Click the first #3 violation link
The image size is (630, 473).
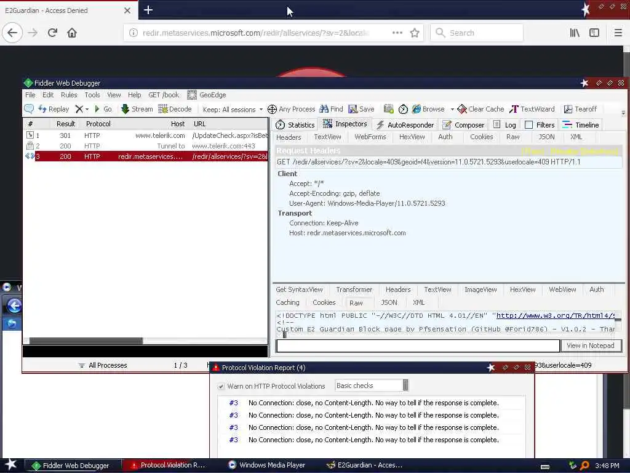point(233,403)
